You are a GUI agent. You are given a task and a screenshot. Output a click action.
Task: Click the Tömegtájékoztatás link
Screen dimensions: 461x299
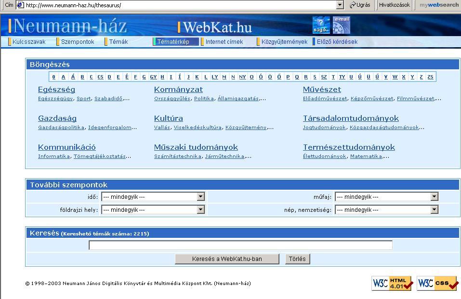click(100, 156)
